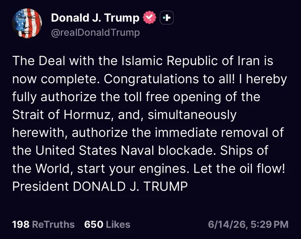Click the 650 likes count number
This screenshot has height=239, width=301.
94,224
